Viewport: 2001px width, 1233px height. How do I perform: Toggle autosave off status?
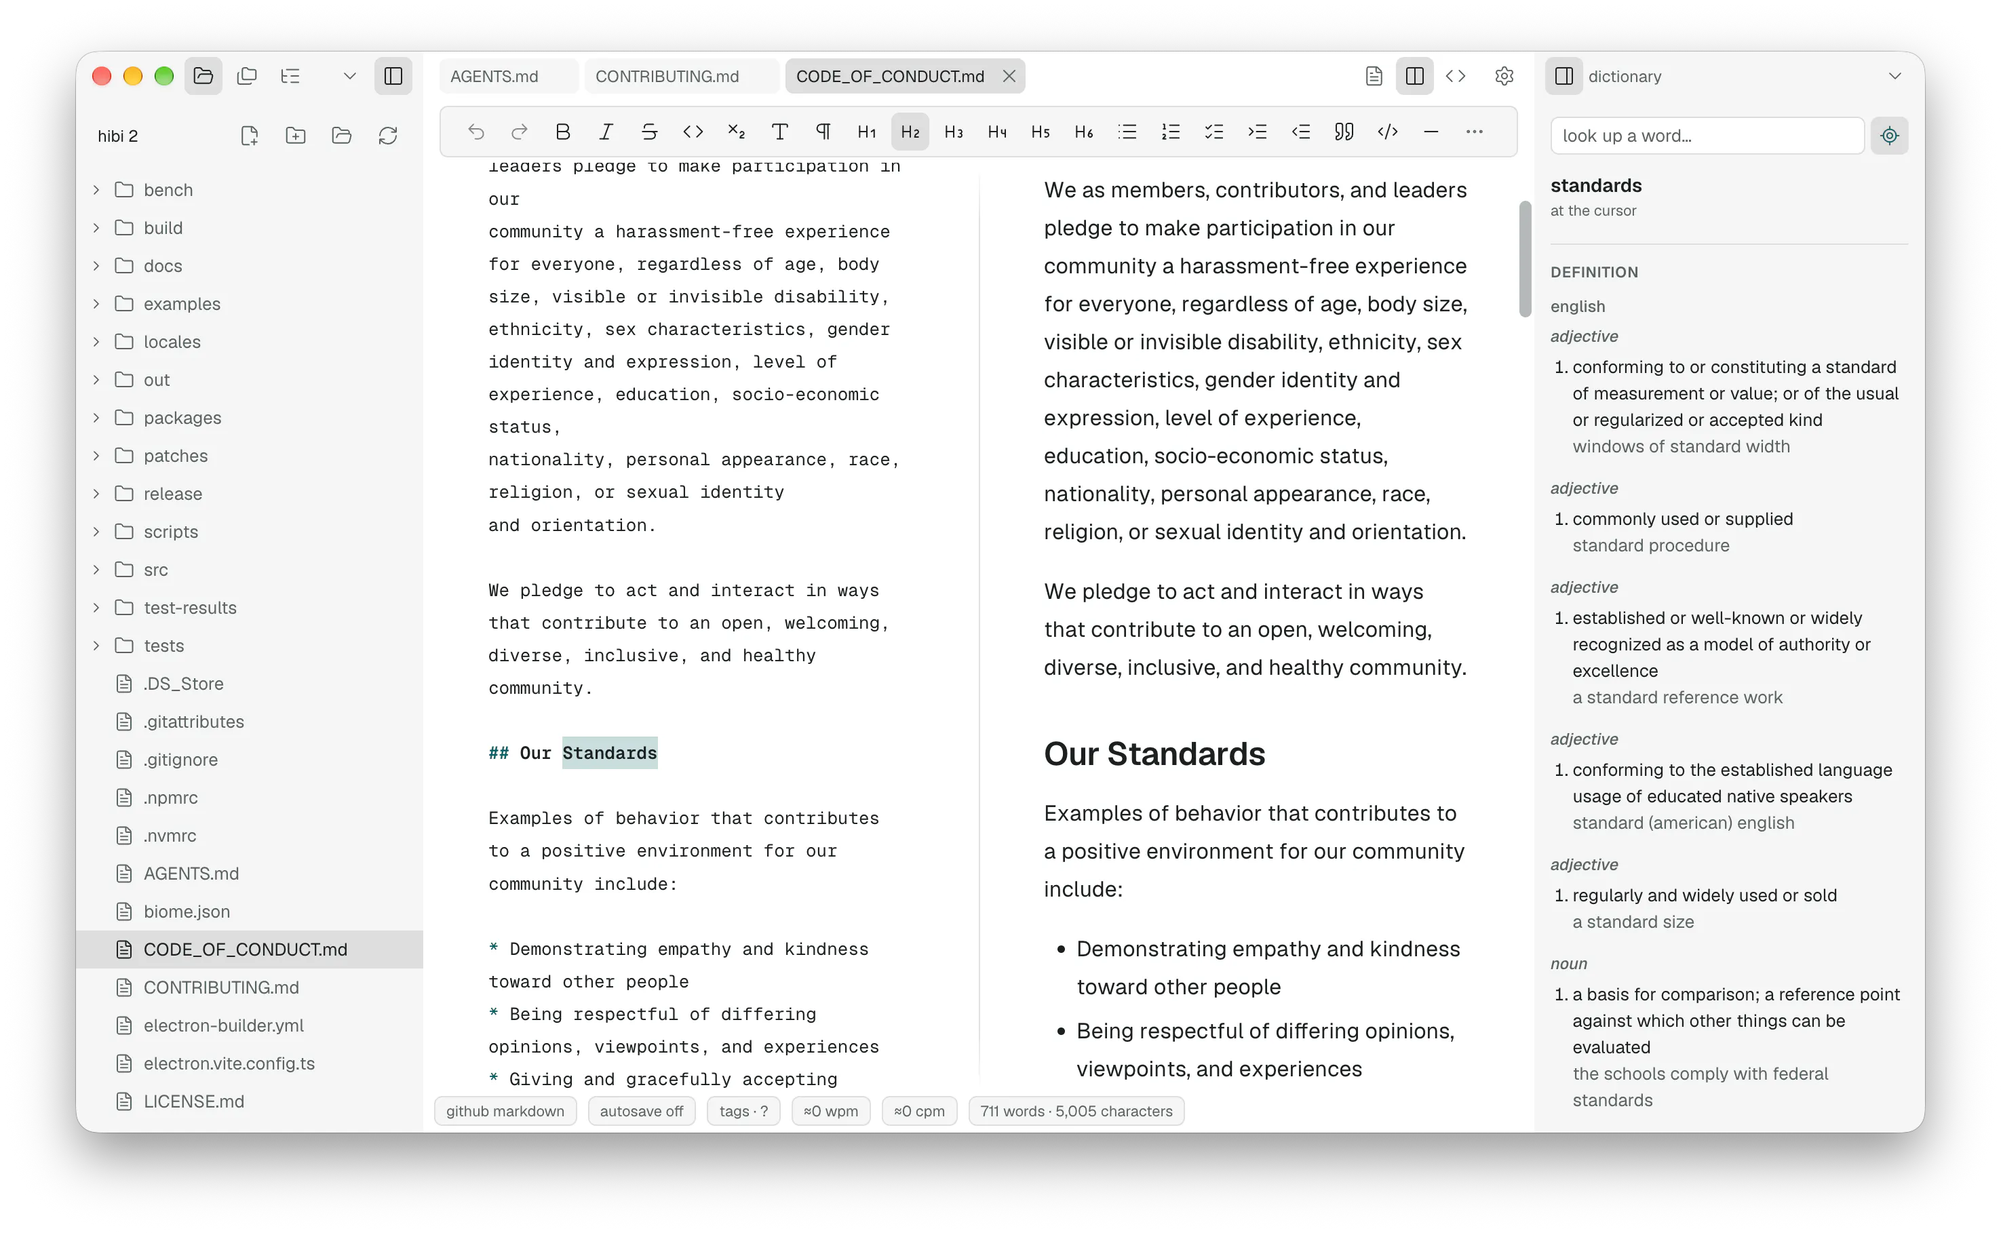coord(641,1111)
